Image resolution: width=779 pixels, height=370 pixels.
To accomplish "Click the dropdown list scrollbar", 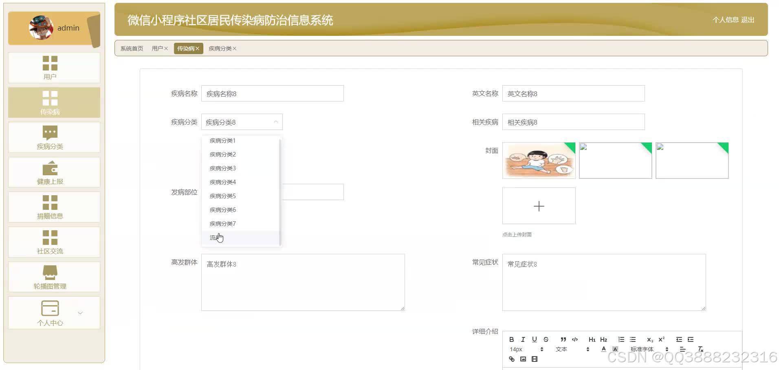I will pyautogui.click(x=280, y=192).
